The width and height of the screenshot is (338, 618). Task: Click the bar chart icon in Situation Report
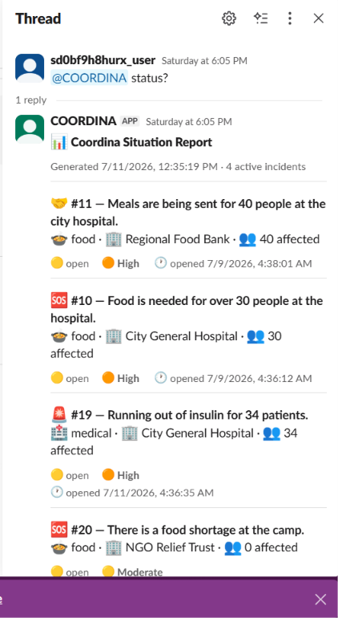coord(59,142)
